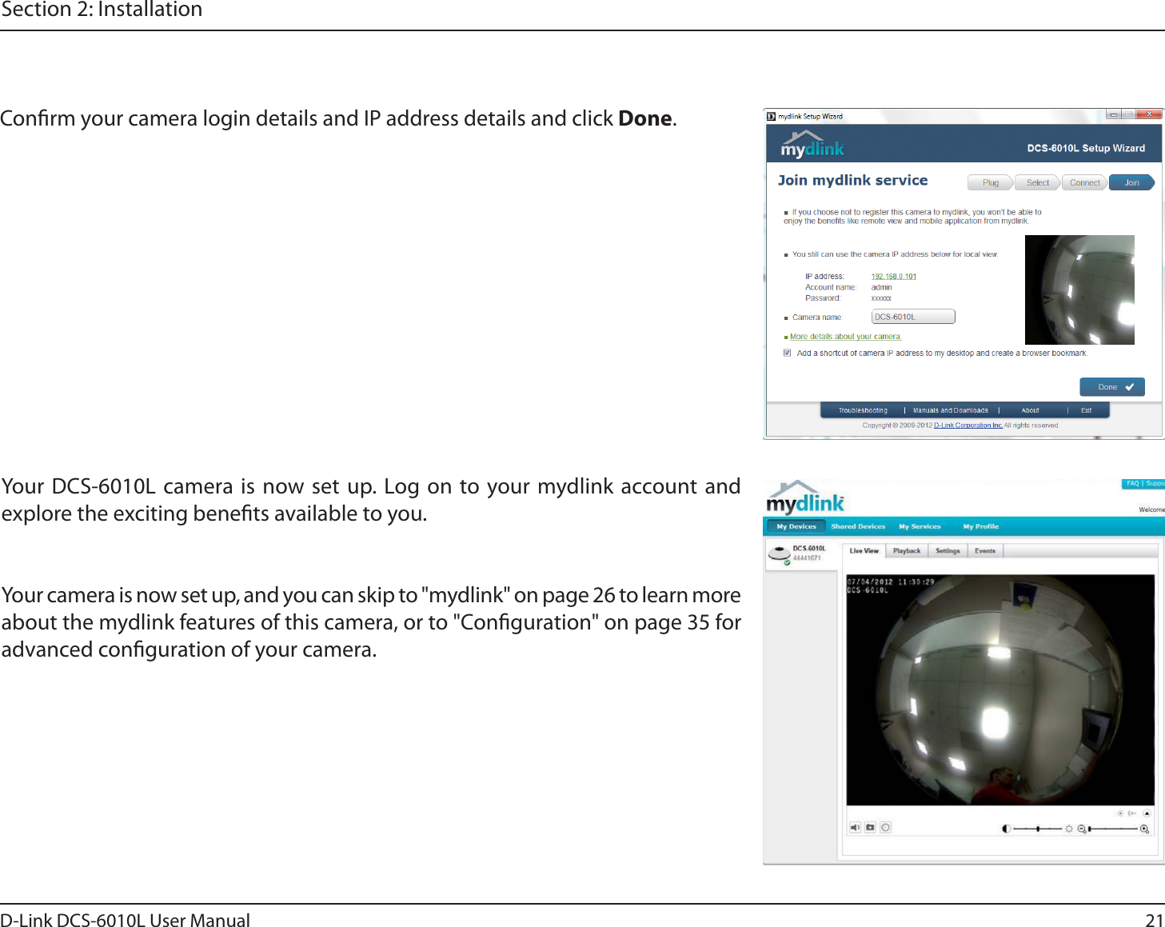Click the contrast half-circle icon
Viewport: 1165px width, 927px height.
(1006, 829)
